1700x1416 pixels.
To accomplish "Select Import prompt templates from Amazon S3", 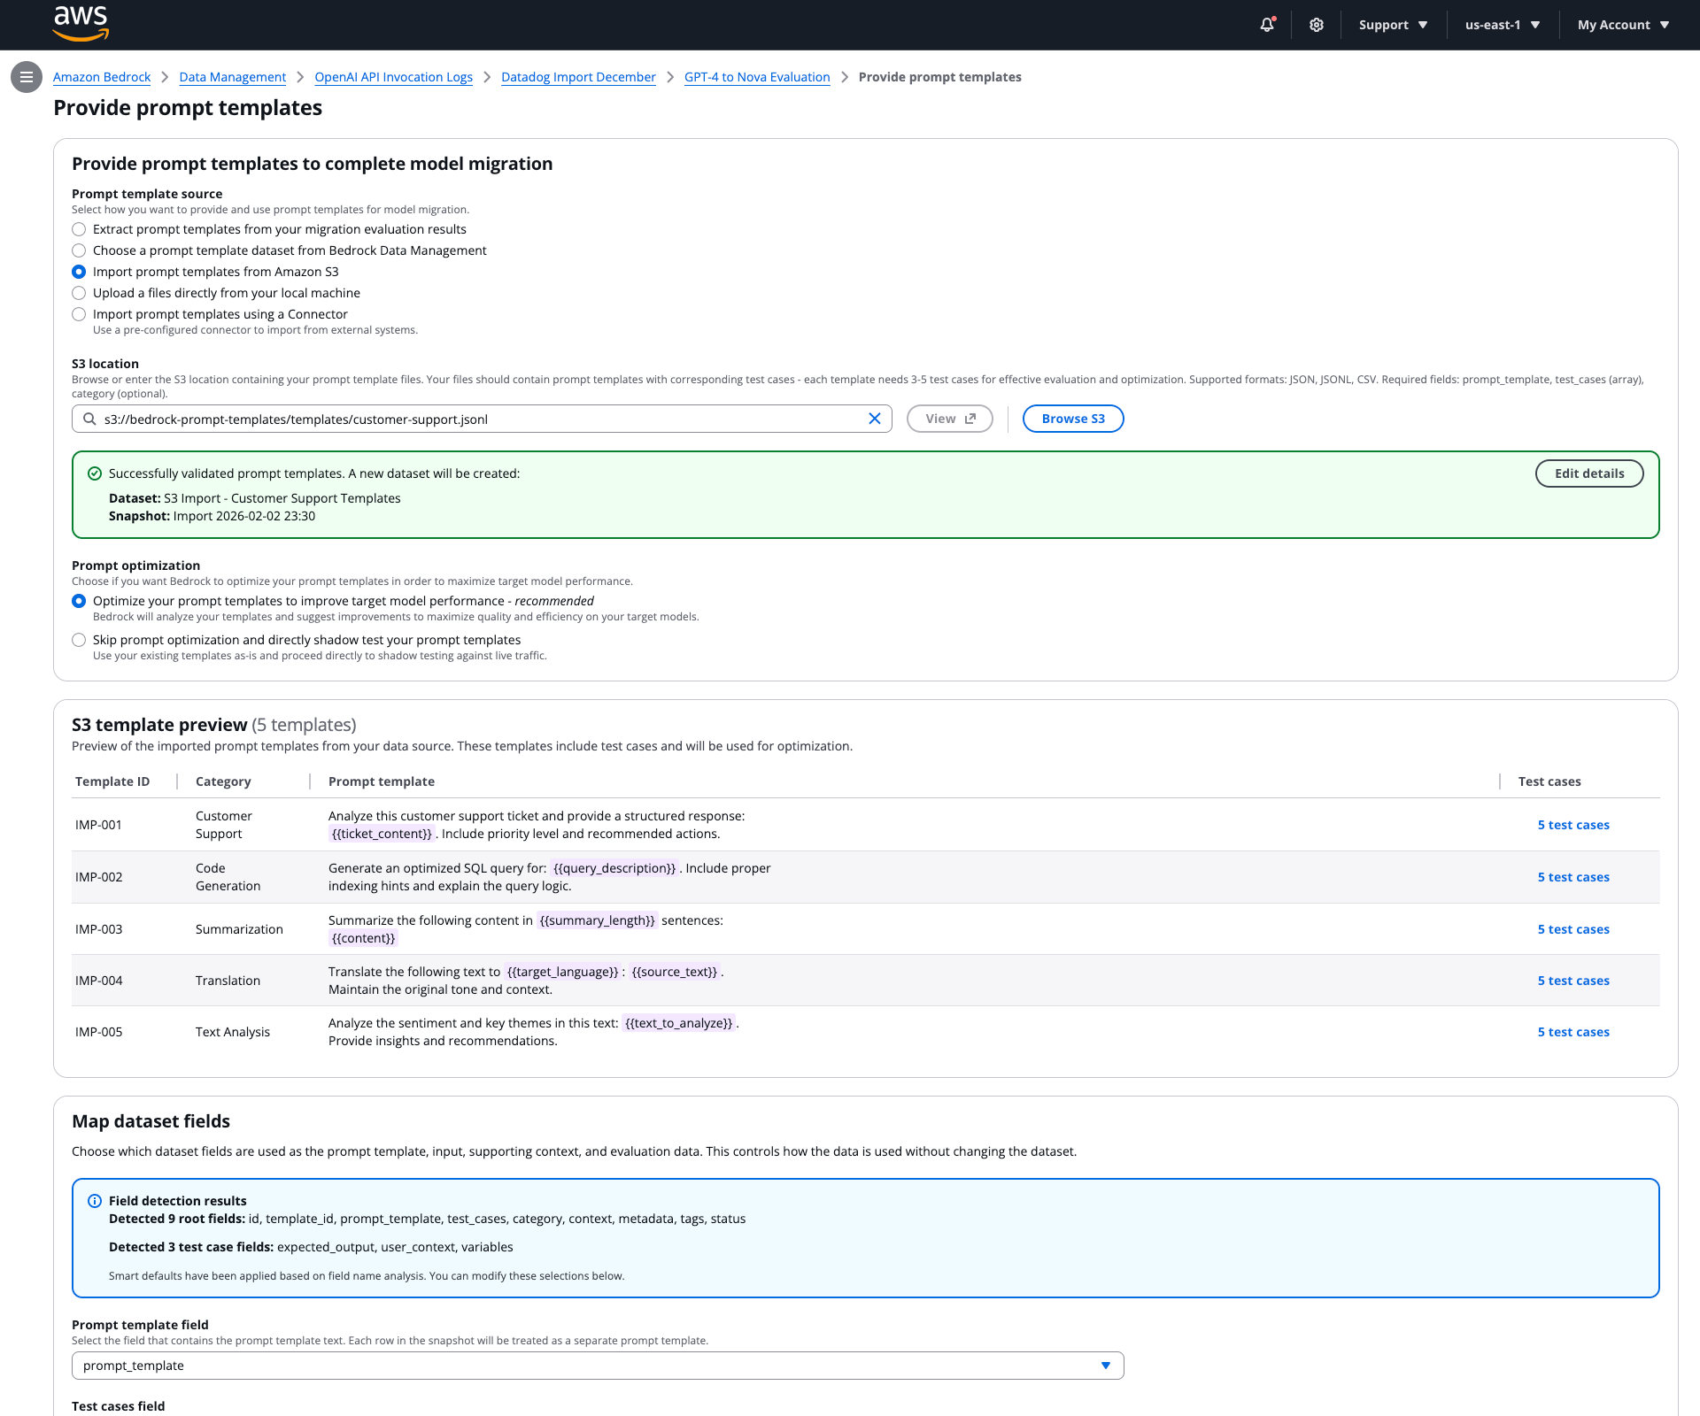I will point(79,272).
